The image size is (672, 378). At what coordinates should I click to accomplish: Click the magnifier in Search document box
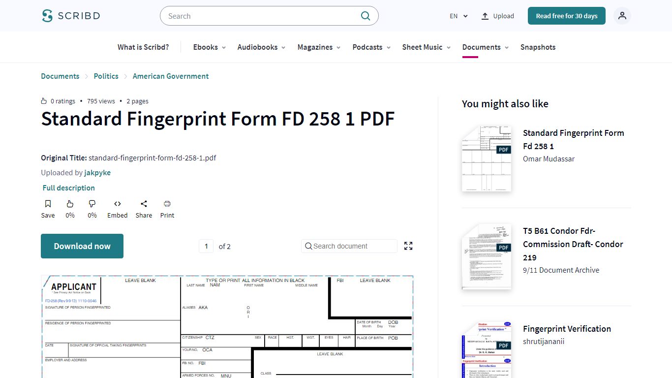(x=308, y=246)
